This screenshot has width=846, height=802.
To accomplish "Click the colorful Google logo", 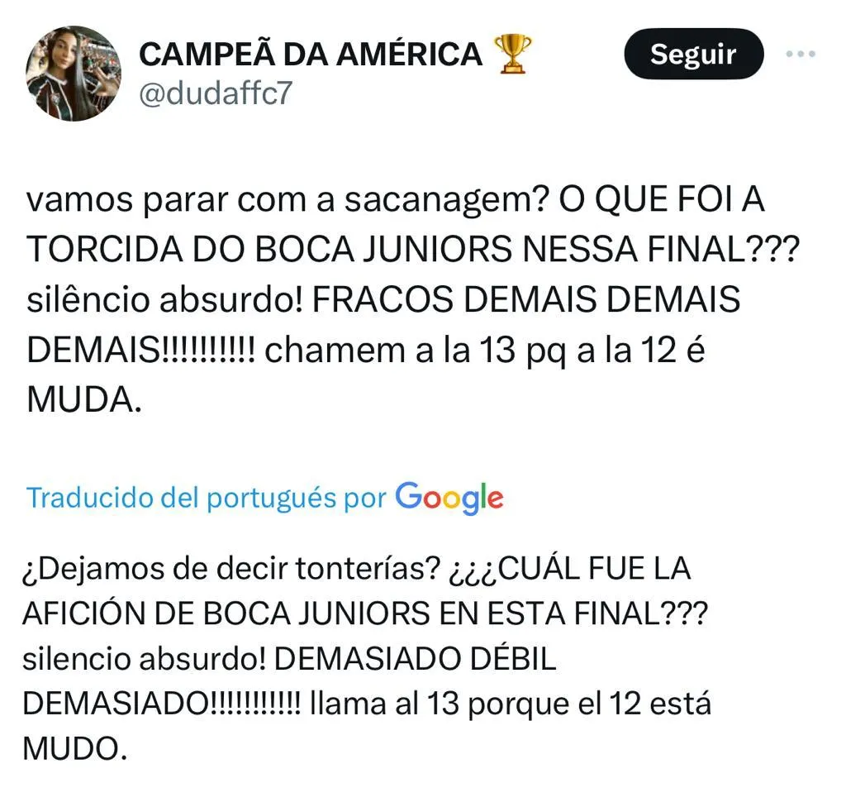I will pos(449,497).
